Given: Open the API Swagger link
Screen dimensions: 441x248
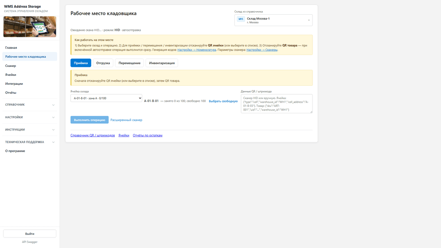Looking at the screenshot, I should click(29, 242).
